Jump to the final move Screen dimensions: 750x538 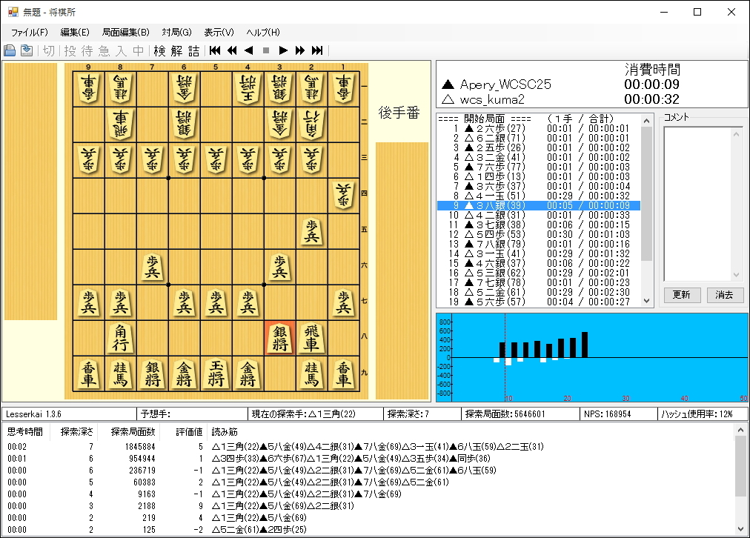(317, 50)
